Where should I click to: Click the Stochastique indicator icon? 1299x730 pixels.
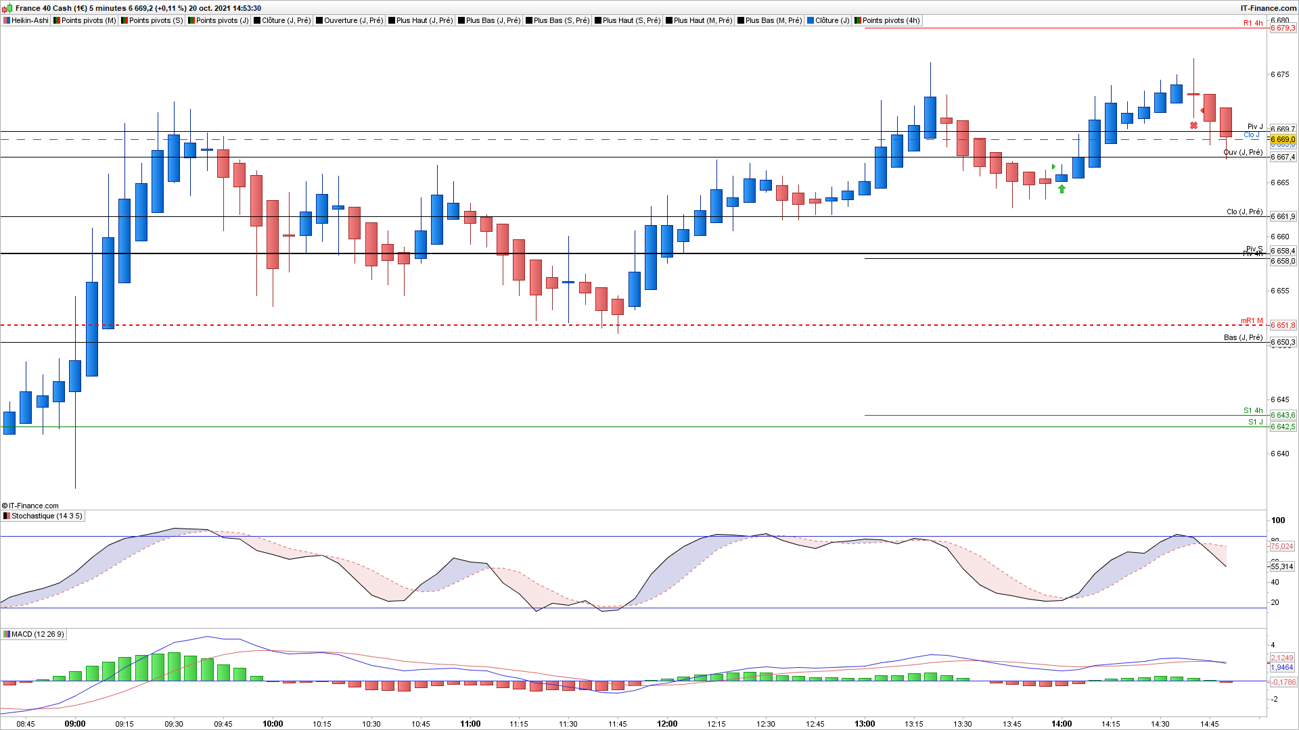click(x=7, y=516)
